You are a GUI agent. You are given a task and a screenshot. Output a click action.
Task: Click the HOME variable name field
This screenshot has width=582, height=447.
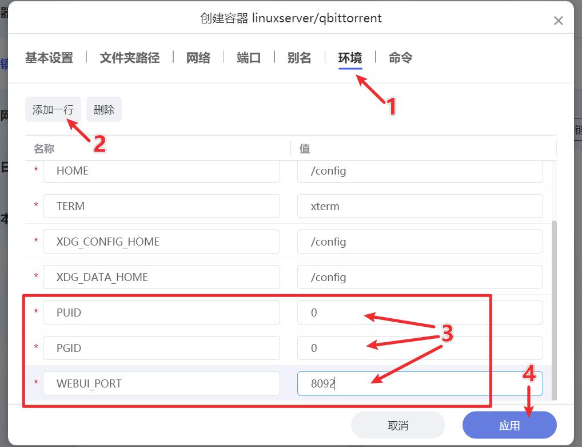click(x=161, y=171)
